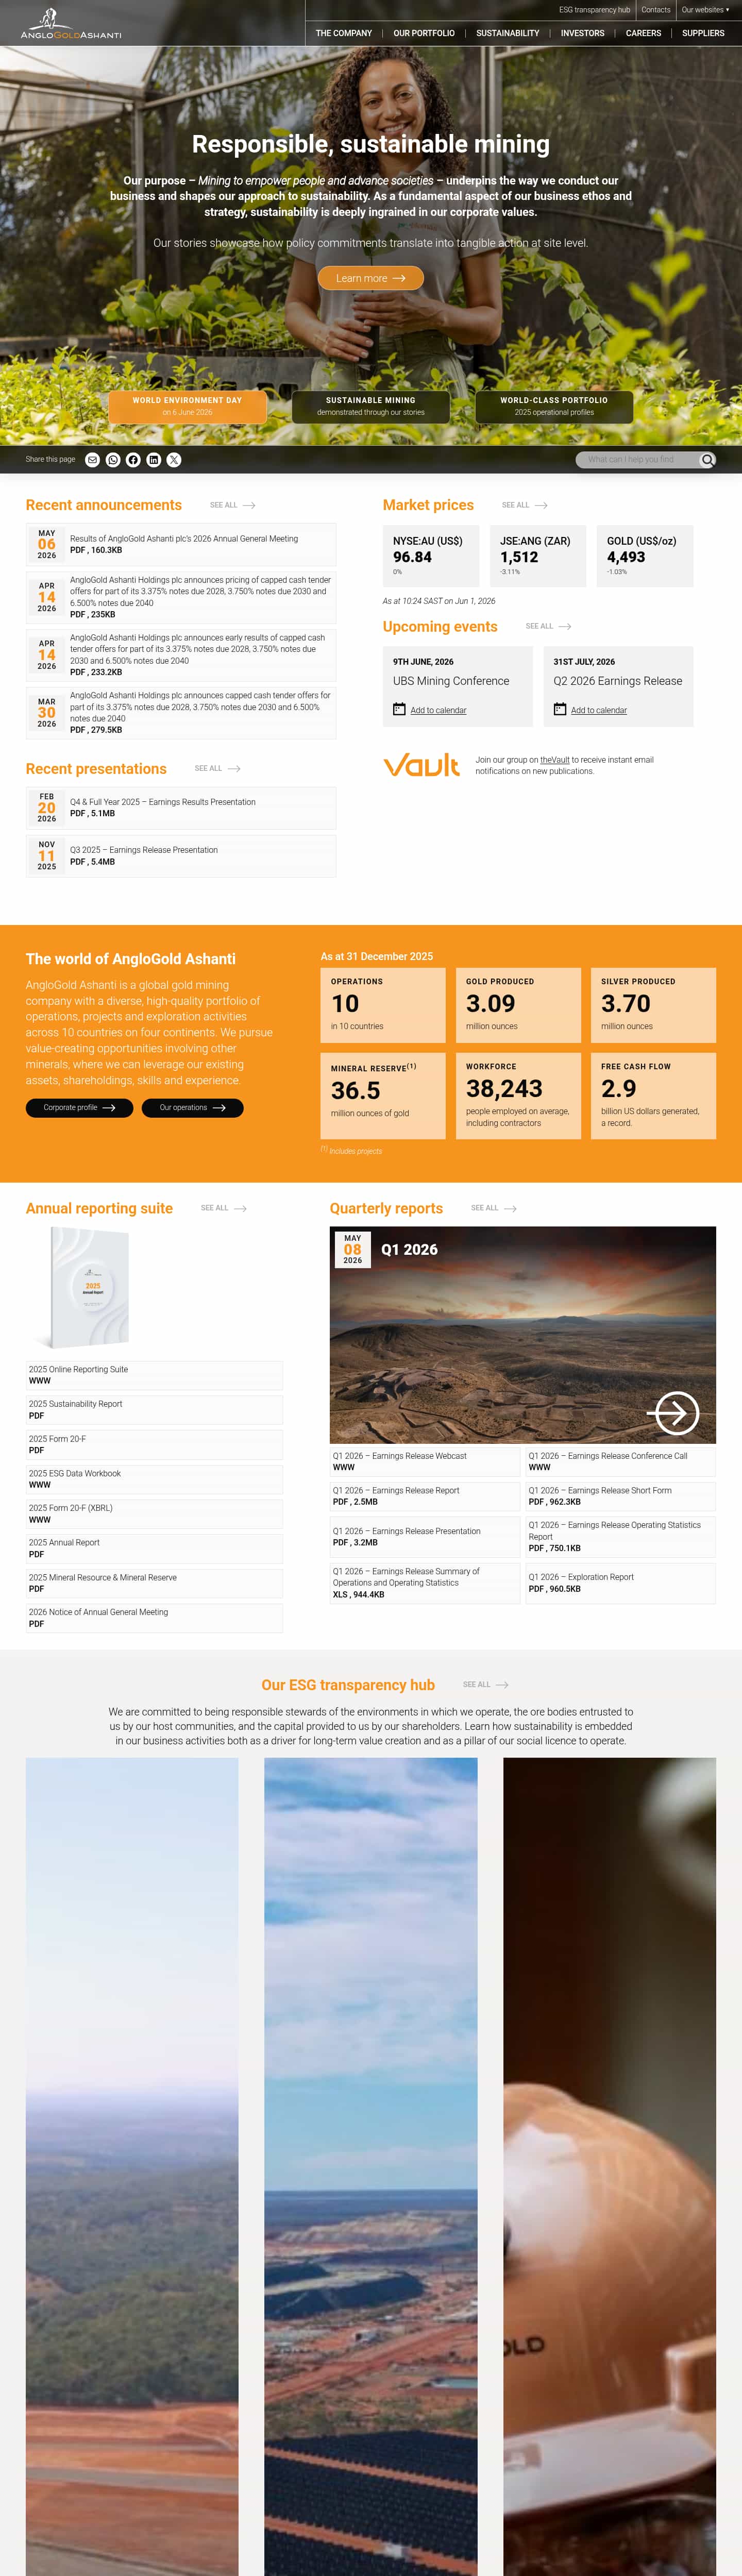This screenshot has width=742, height=2576.
Task: Open the Our websites dropdown
Action: tap(705, 10)
